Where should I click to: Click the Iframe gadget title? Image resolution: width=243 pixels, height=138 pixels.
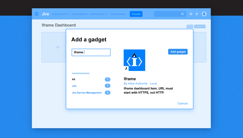[130, 79]
